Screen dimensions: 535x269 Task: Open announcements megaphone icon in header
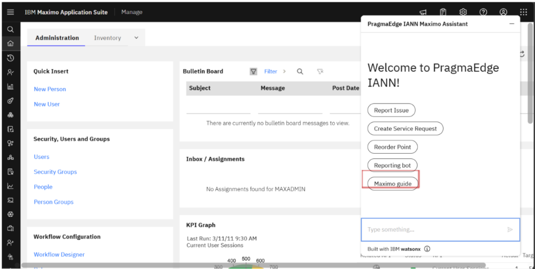[x=423, y=12]
